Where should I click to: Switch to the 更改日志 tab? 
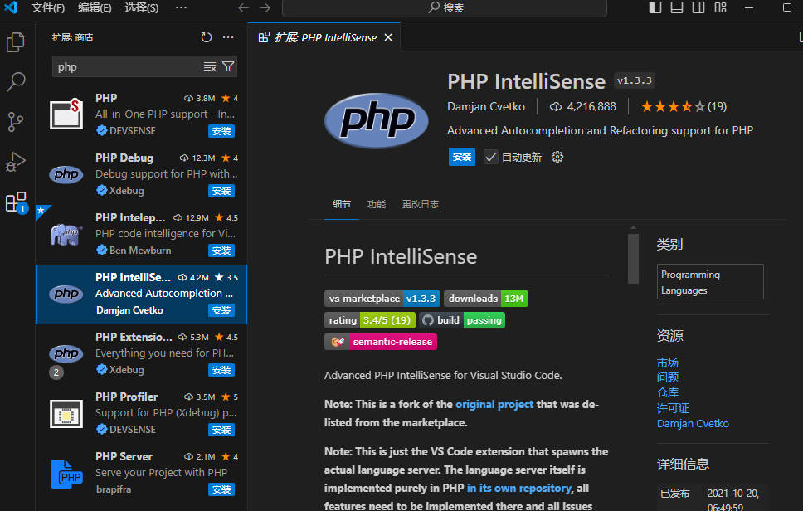point(421,204)
